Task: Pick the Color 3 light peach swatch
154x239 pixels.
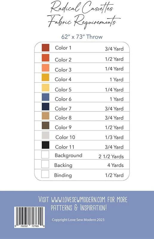Action: click(x=46, y=68)
